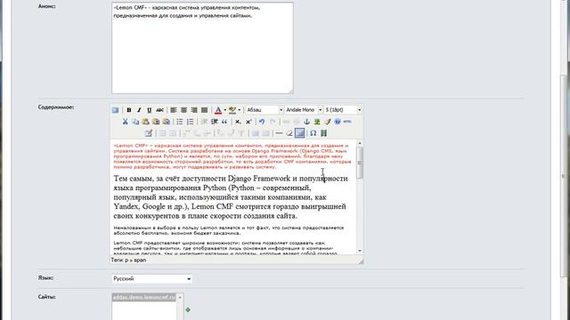Viewport: 570px width, 320px height.
Task: Paste from Word icon
Action: 167,122
